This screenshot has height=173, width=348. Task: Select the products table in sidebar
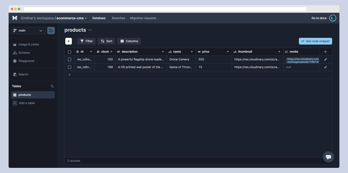[33, 95]
